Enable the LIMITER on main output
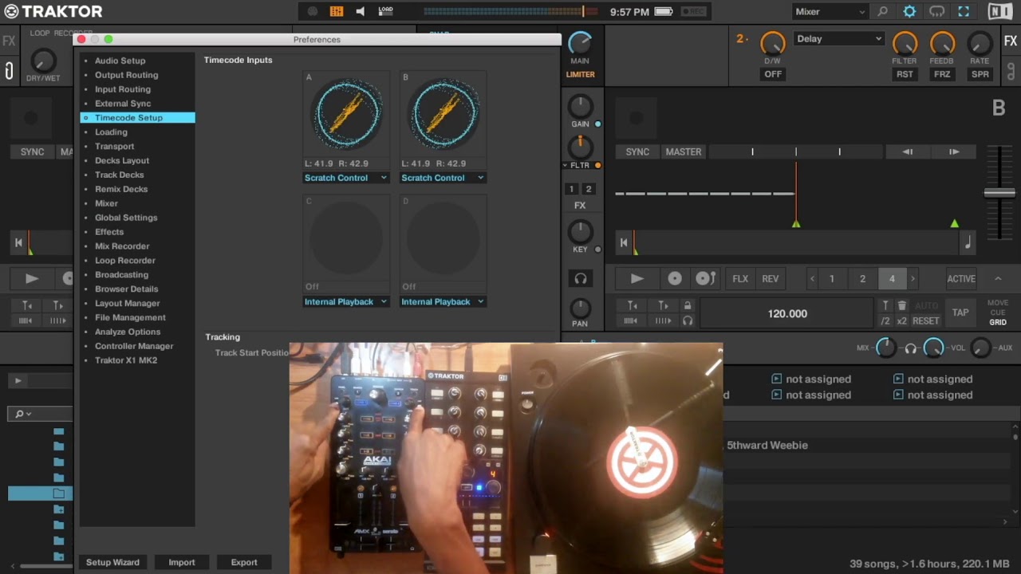Viewport: 1021px width, 574px height. pos(580,74)
